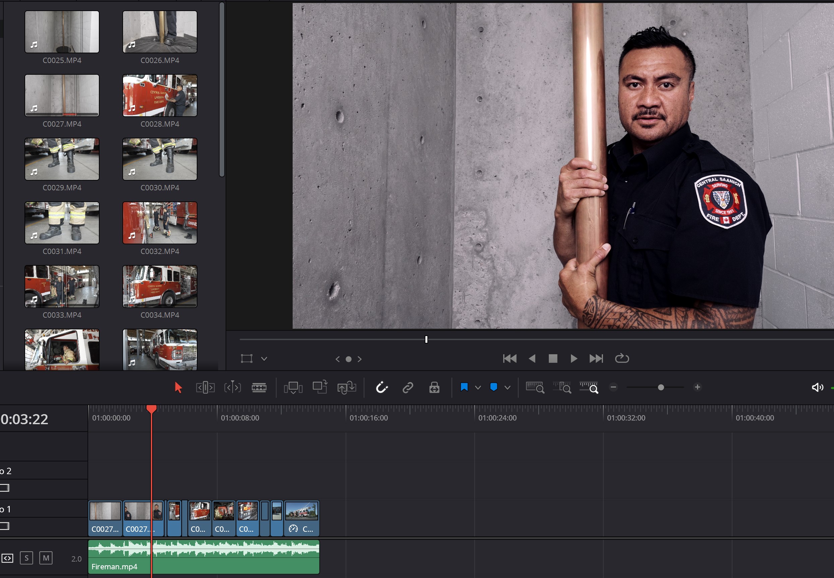Select C0030.MP4 thumbnail

160,159
